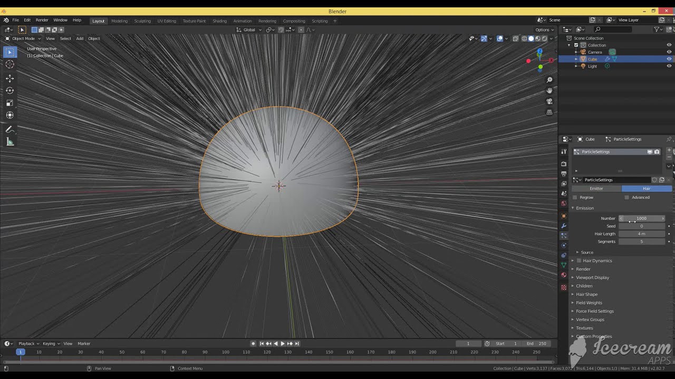675x379 pixels.
Task: Open the Keying popover in timeline
Action: click(x=51, y=344)
